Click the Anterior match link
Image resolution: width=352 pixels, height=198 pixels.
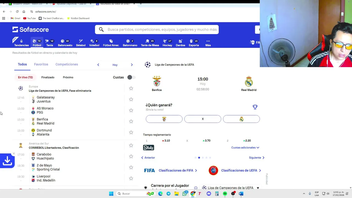coord(148,158)
